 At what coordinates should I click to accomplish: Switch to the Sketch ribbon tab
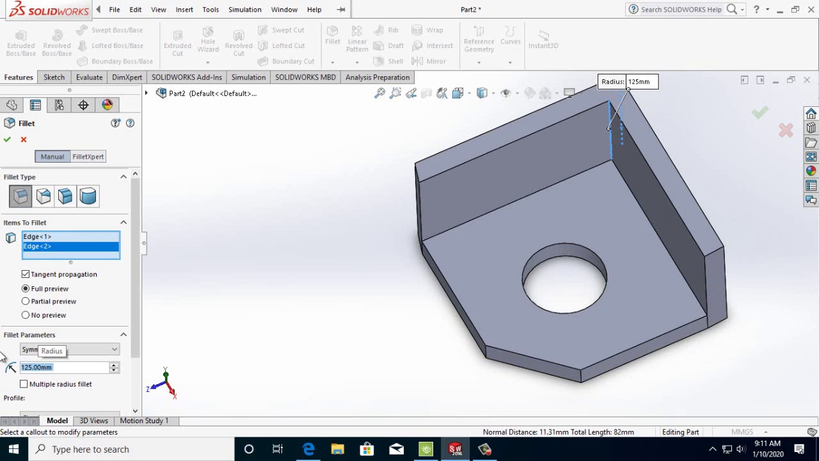(x=54, y=77)
